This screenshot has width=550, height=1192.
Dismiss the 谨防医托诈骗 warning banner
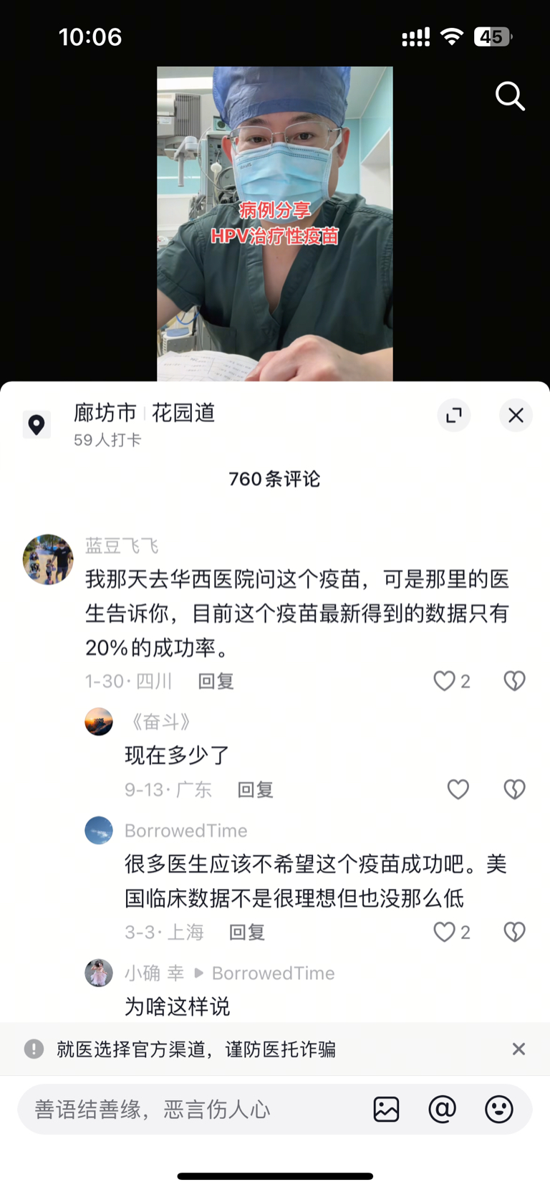tap(518, 1049)
